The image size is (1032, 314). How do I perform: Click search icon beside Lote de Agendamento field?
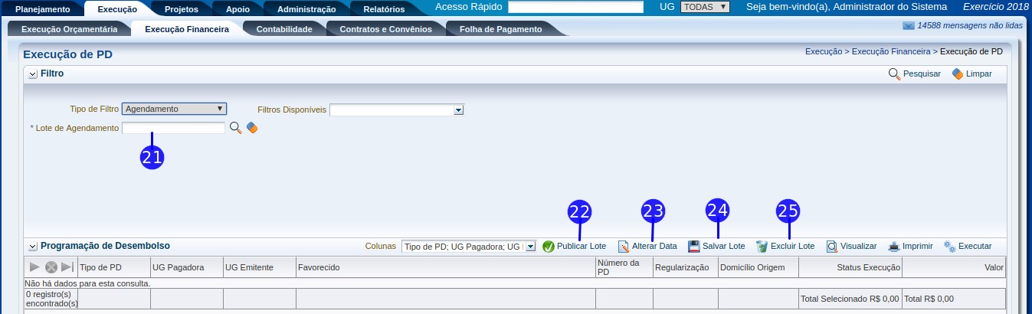click(235, 128)
